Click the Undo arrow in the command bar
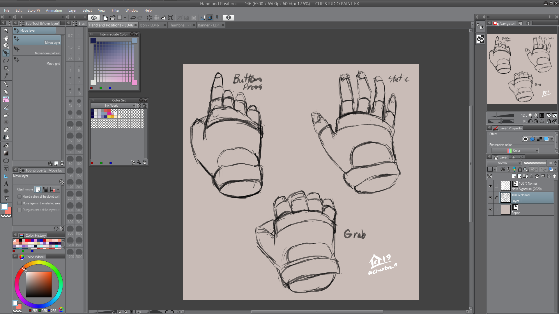The image size is (559, 314). (x=133, y=18)
